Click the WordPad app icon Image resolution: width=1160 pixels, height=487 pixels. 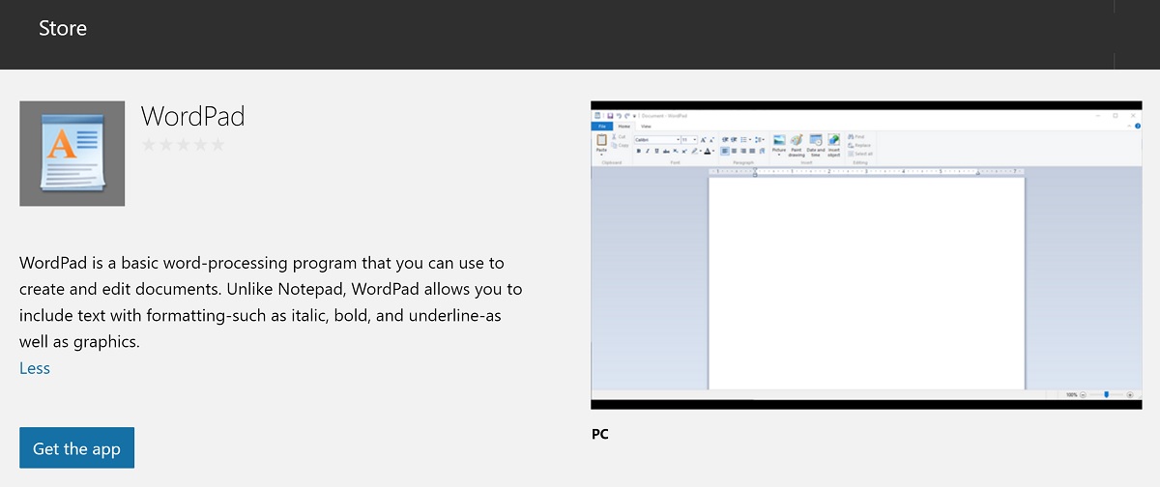pos(72,154)
